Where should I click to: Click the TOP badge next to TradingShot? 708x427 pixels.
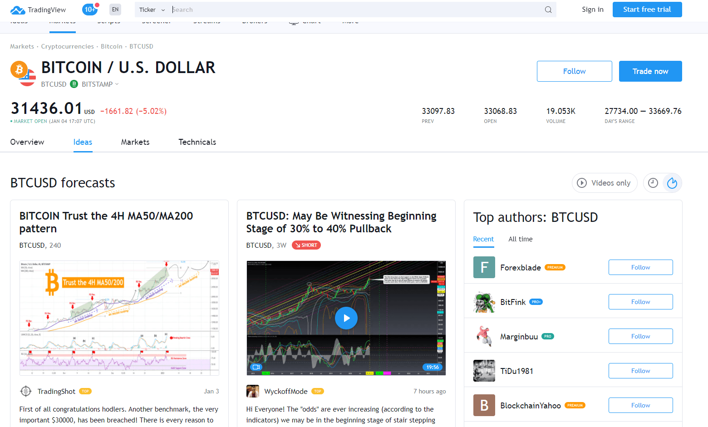click(x=85, y=391)
